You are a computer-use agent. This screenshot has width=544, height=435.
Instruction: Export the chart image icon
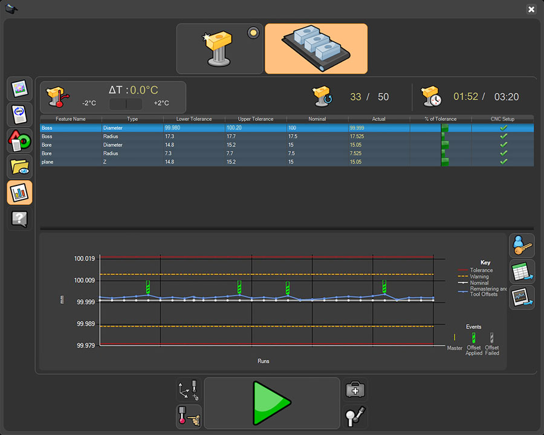point(521,298)
